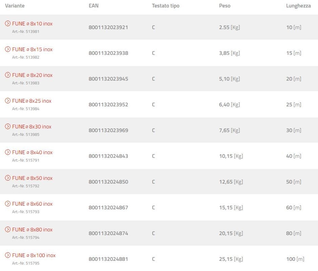Click the arrow icon beside FUNE 8x10 inox
This screenshot has width=318, height=271.
pyautogui.click(x=8, y=23)
